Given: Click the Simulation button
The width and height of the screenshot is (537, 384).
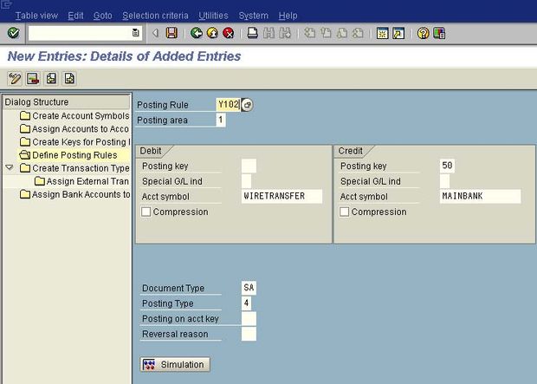Looking at the screenshot, I should click(175, 364).
